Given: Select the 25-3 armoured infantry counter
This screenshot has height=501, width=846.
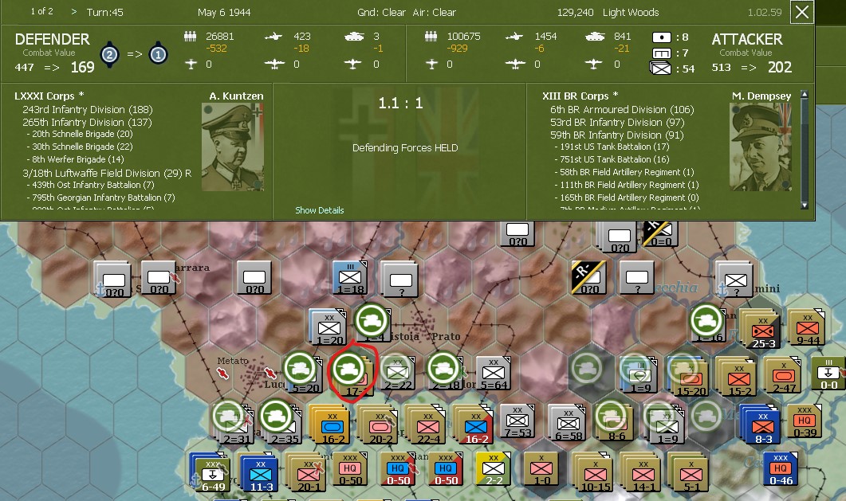Looking at the screenshot, I should 760,329.
